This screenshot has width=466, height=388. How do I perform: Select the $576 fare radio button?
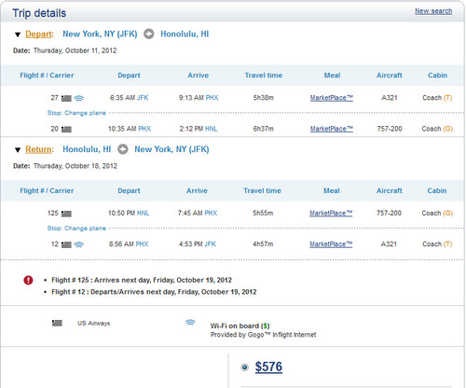[245, 367]
